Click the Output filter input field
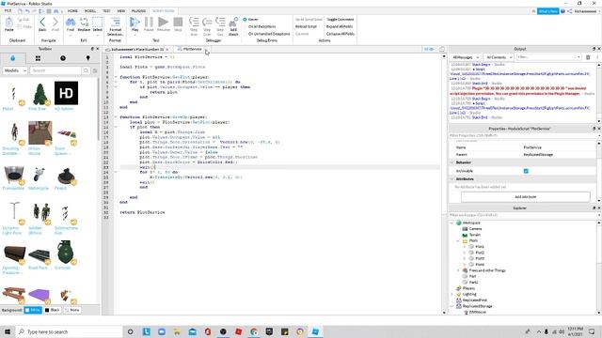602x338 pixels. click(x=548, y=57)
